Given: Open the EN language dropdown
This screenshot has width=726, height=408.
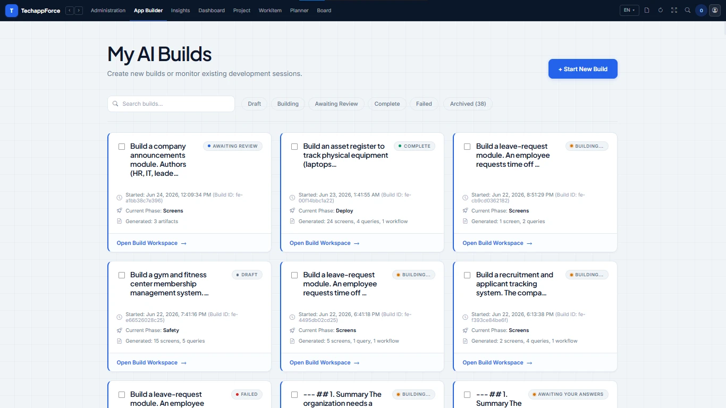Looking at the screenshot, I should (x=629, y=10).
